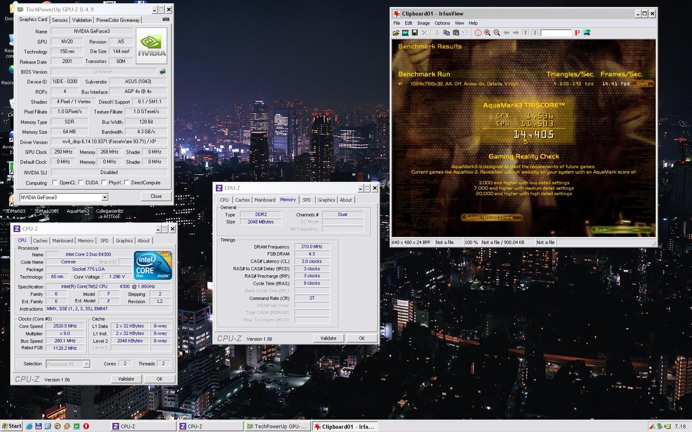Viewport: 692px width, 432px height.
Task: Click the GPU-Z screenshot camera icon
Action: [166, 19]
